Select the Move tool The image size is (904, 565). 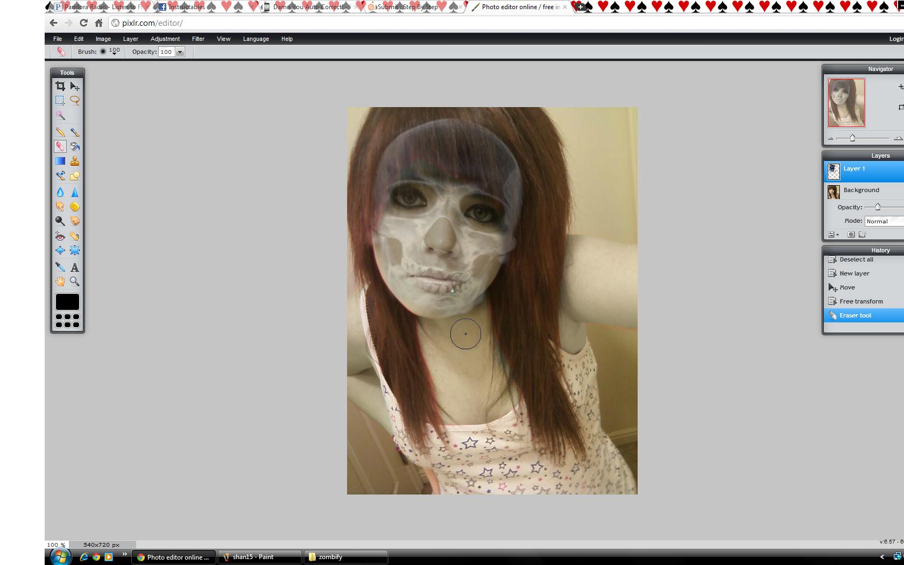75,86
